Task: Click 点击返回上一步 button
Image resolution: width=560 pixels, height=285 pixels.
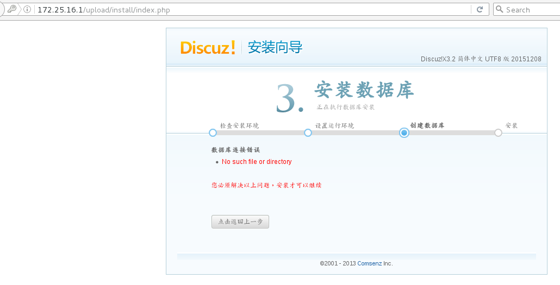Action: (240, 221)
